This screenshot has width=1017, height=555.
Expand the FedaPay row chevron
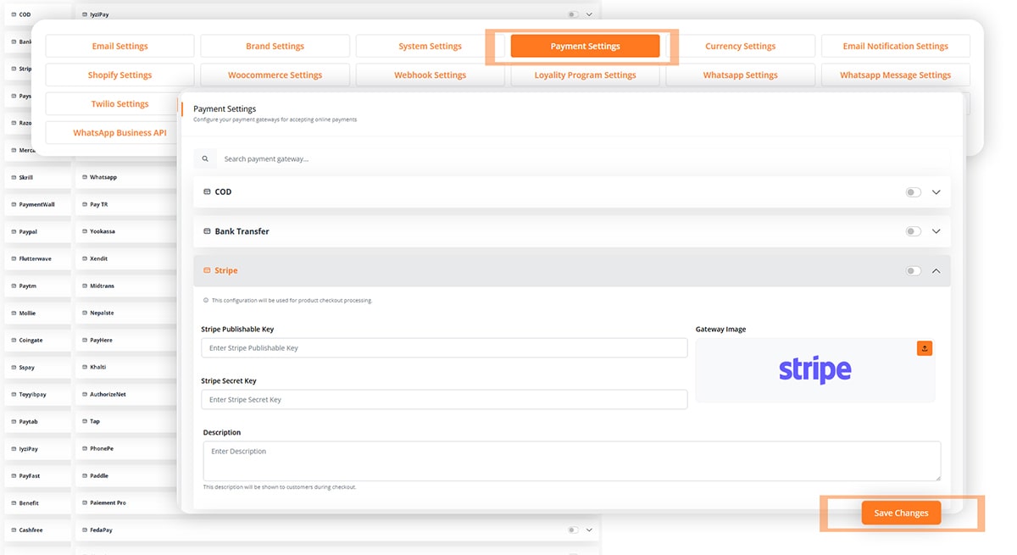(589, 530)
